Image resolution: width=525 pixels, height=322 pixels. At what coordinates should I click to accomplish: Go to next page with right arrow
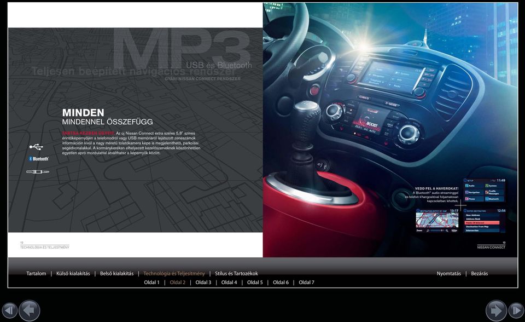pos(496,311)
